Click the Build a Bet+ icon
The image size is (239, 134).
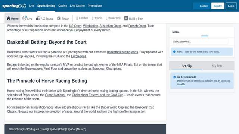pos(126,18)
